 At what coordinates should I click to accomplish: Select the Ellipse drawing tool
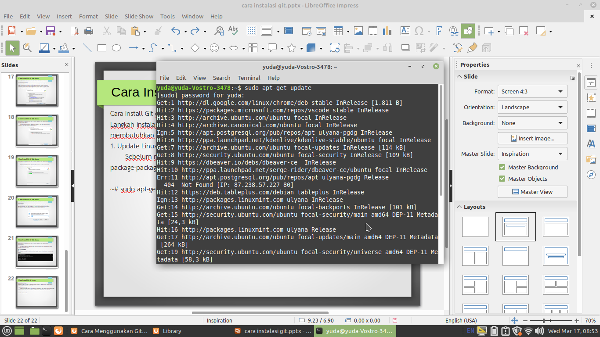coord(116,48)
